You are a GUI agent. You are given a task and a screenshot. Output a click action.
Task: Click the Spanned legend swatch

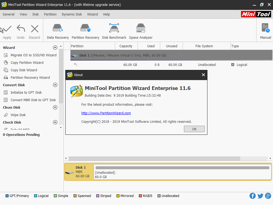tap(75, 196)
